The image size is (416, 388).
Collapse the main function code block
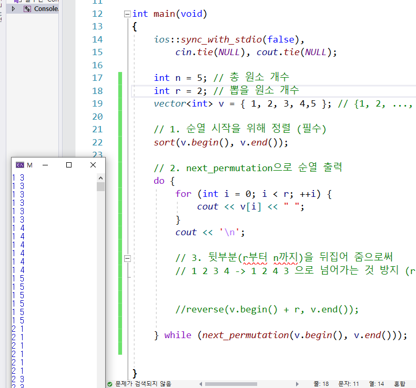(127, 14)
